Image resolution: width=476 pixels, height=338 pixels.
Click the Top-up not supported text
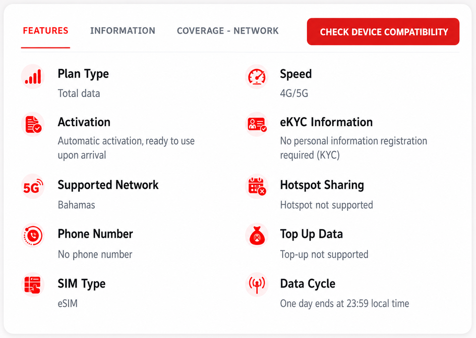[x=324, y=254]
